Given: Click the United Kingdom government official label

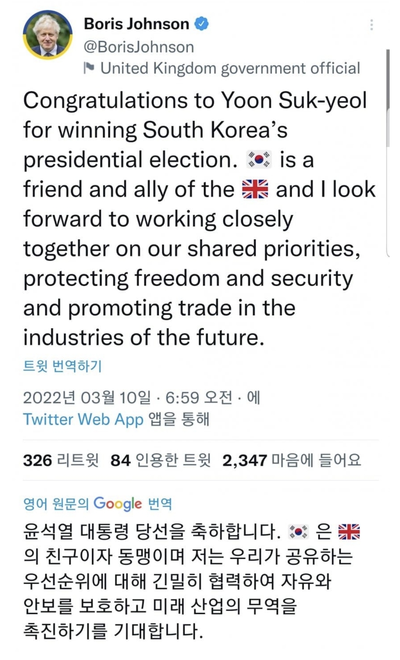Looking at the screenshot, I should point(230,68).
